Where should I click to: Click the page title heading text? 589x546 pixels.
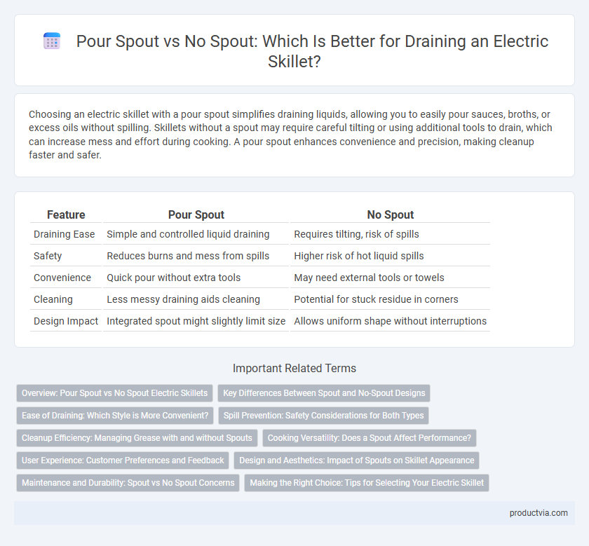(x=312, y=51)
